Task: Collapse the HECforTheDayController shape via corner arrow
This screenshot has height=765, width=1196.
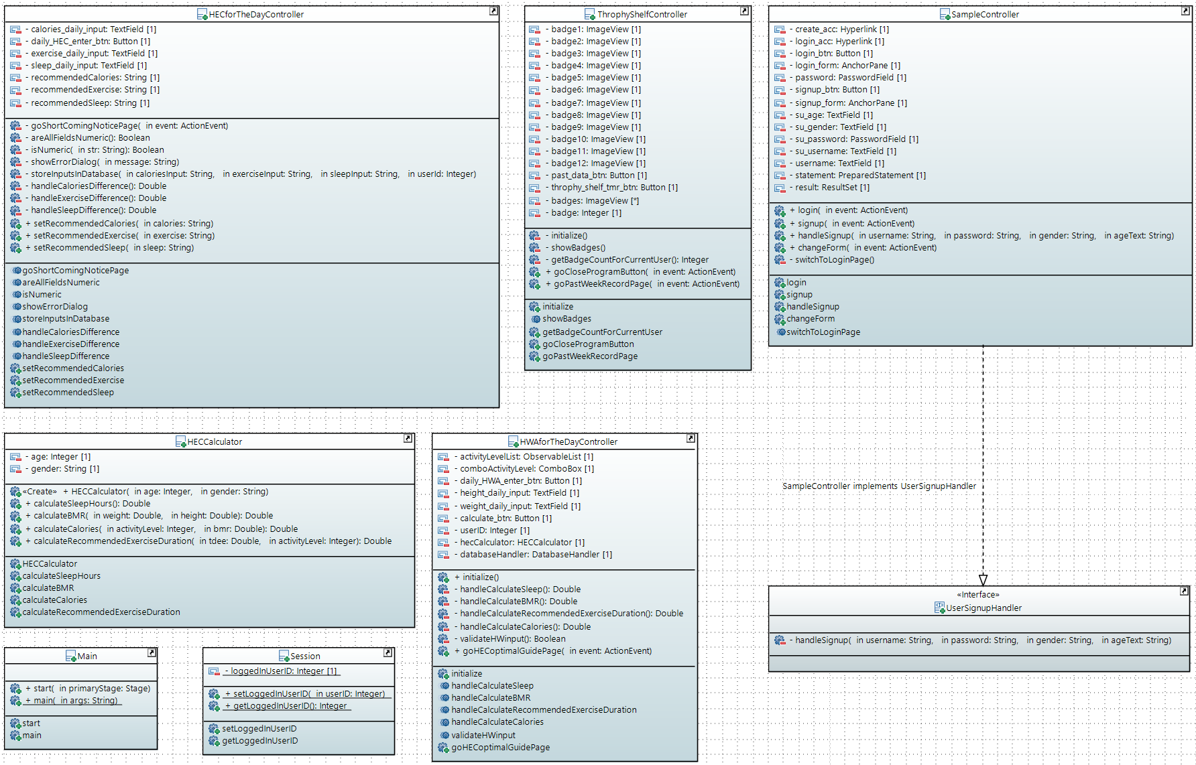Action: click(x=493, y=11)
